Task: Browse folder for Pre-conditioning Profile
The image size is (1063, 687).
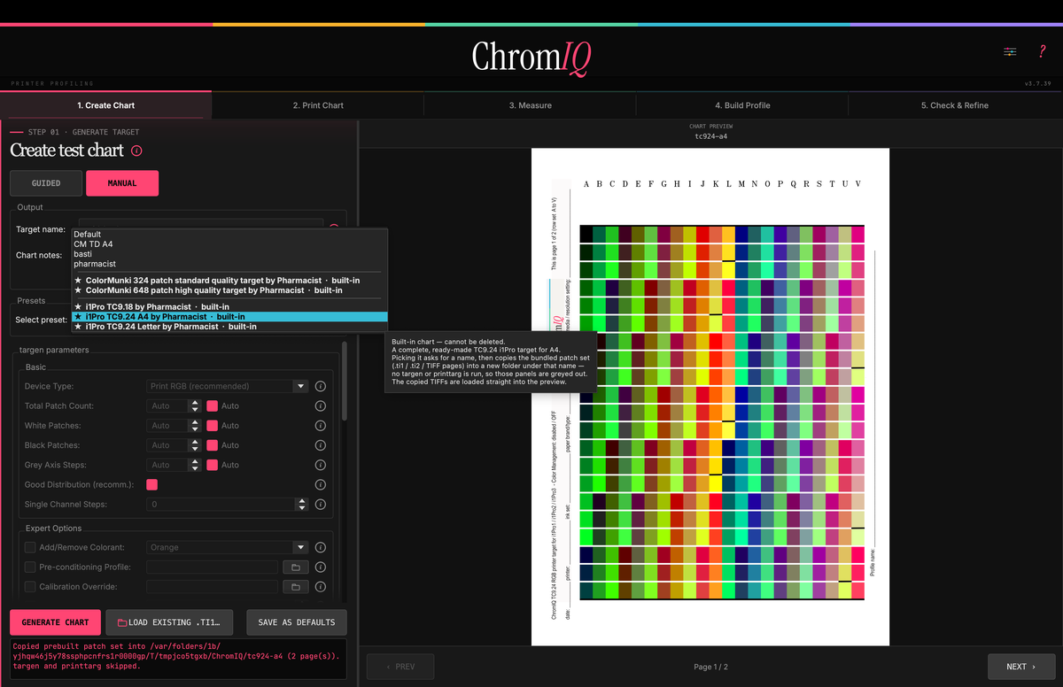Action: [x=295, y=567]
